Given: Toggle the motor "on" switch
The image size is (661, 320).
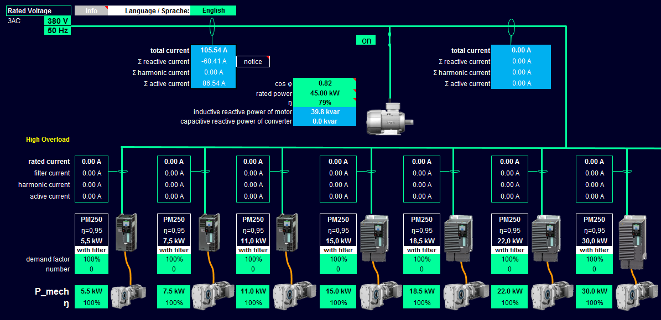Looking at the screenshot, I should 366,40.
